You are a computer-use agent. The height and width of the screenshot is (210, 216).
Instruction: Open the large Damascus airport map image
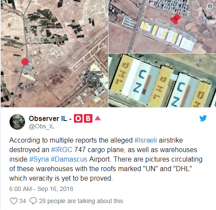point(54,54)
